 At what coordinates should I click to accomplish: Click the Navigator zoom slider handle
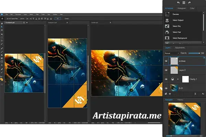171,136
